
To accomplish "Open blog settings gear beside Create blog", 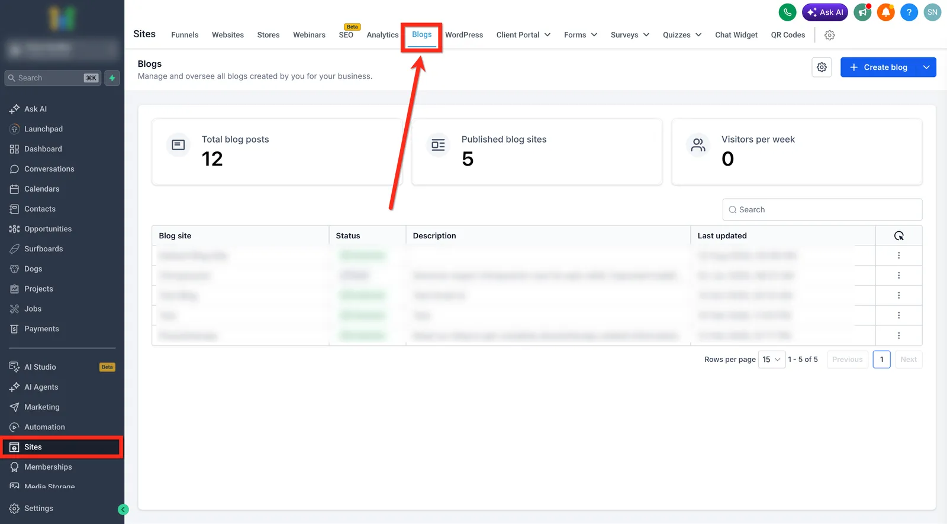I will [x=822, y=67].
